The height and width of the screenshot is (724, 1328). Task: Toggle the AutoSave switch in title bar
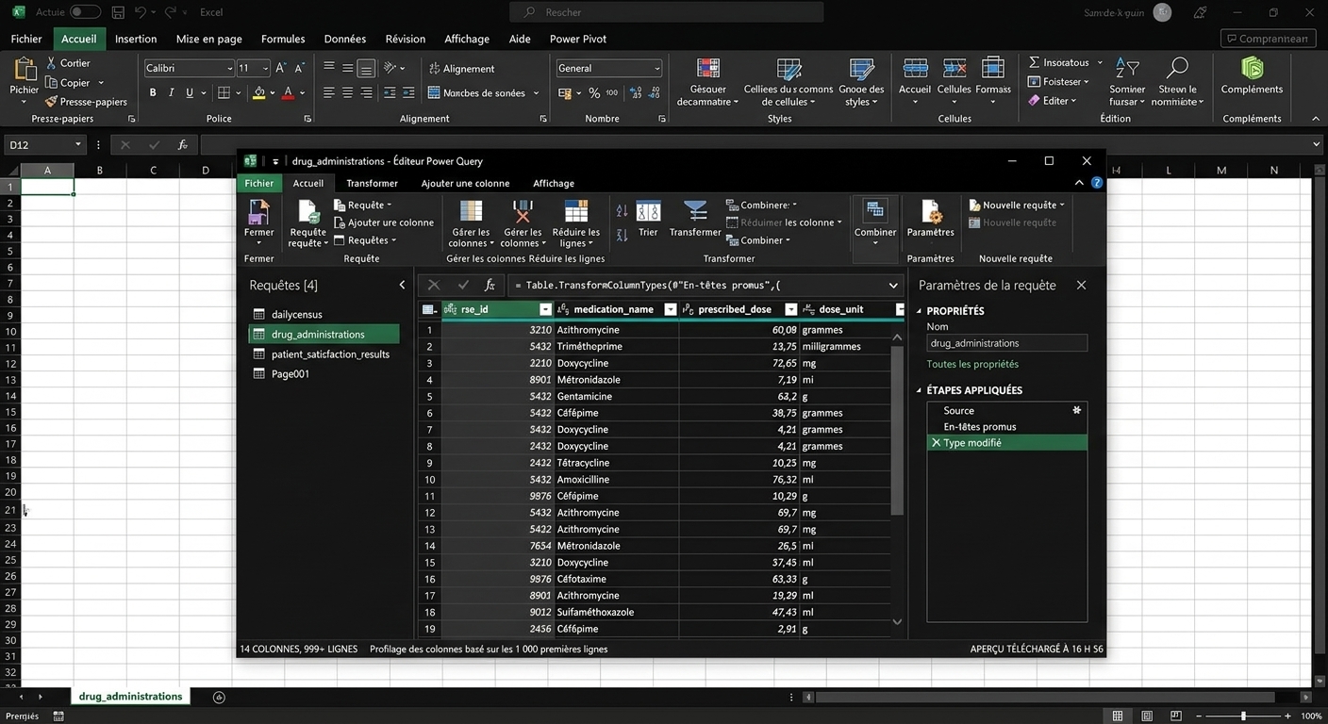[85, 12]
